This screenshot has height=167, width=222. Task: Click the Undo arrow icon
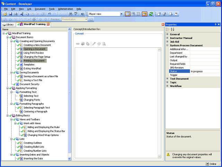(x=49, y=14)
